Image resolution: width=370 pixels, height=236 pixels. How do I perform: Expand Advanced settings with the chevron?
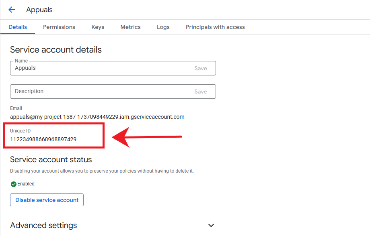coord(211,225)
